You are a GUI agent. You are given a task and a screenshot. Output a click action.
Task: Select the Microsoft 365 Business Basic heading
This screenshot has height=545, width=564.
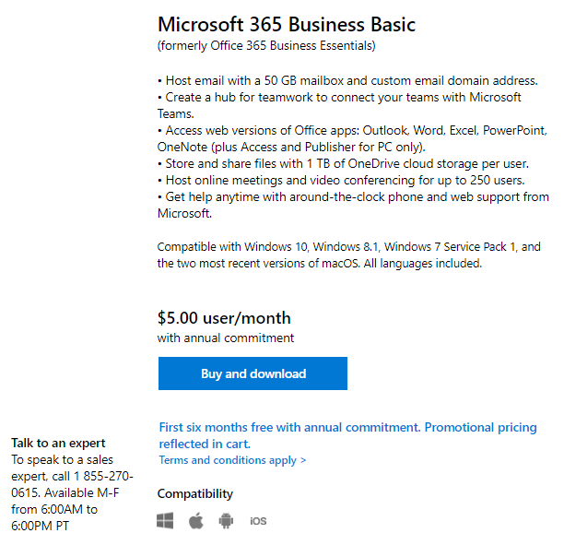coord(287,25)
